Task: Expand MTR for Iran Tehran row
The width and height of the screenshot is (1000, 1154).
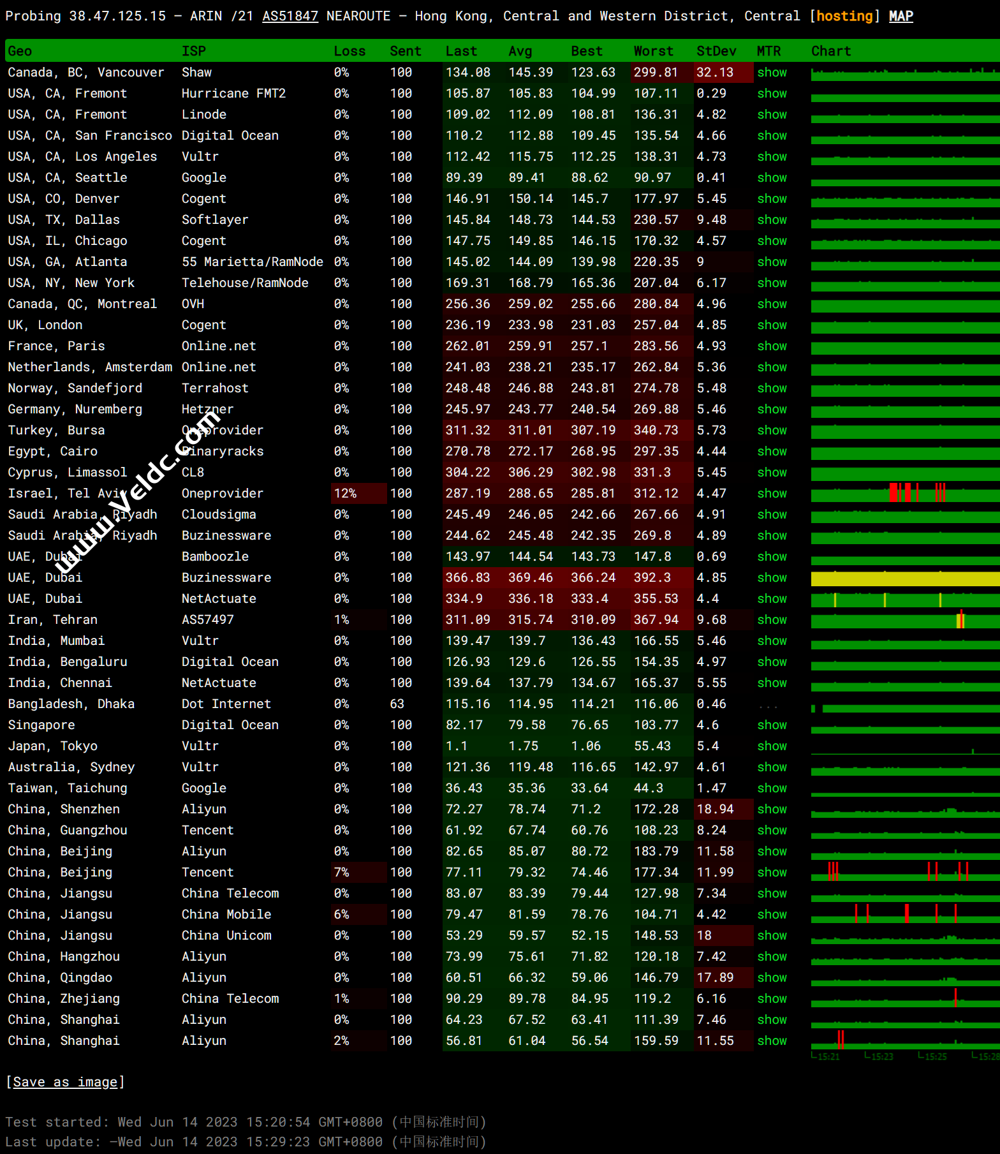Action: click(x=772, y=620)
